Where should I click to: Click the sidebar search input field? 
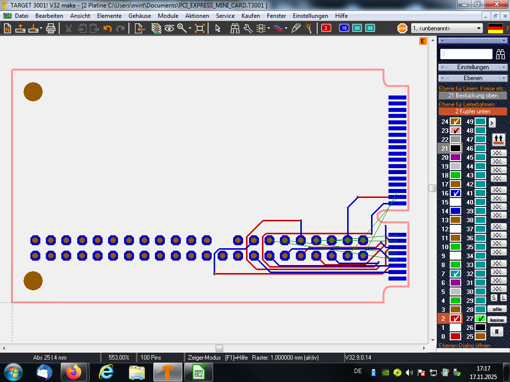click(x=466, y=54)
